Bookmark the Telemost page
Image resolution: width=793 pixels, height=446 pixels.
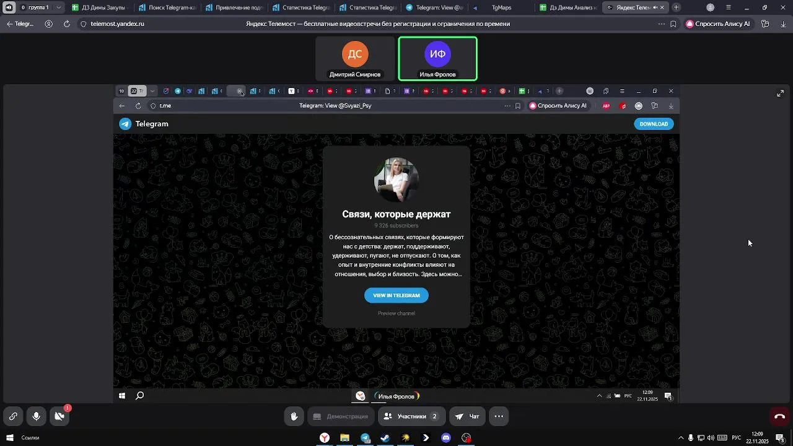point(673,24)
